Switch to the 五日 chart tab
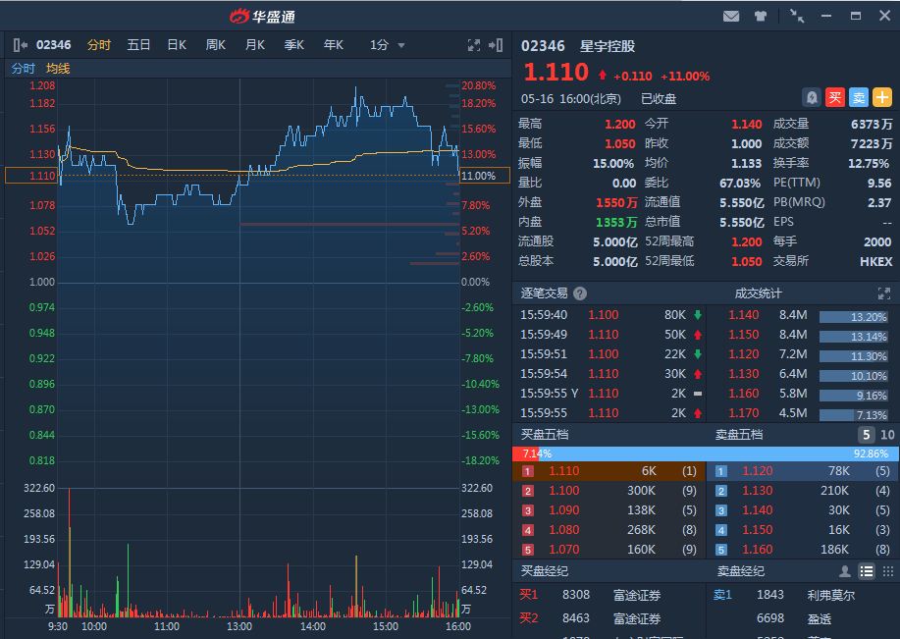 coord(138,45)
